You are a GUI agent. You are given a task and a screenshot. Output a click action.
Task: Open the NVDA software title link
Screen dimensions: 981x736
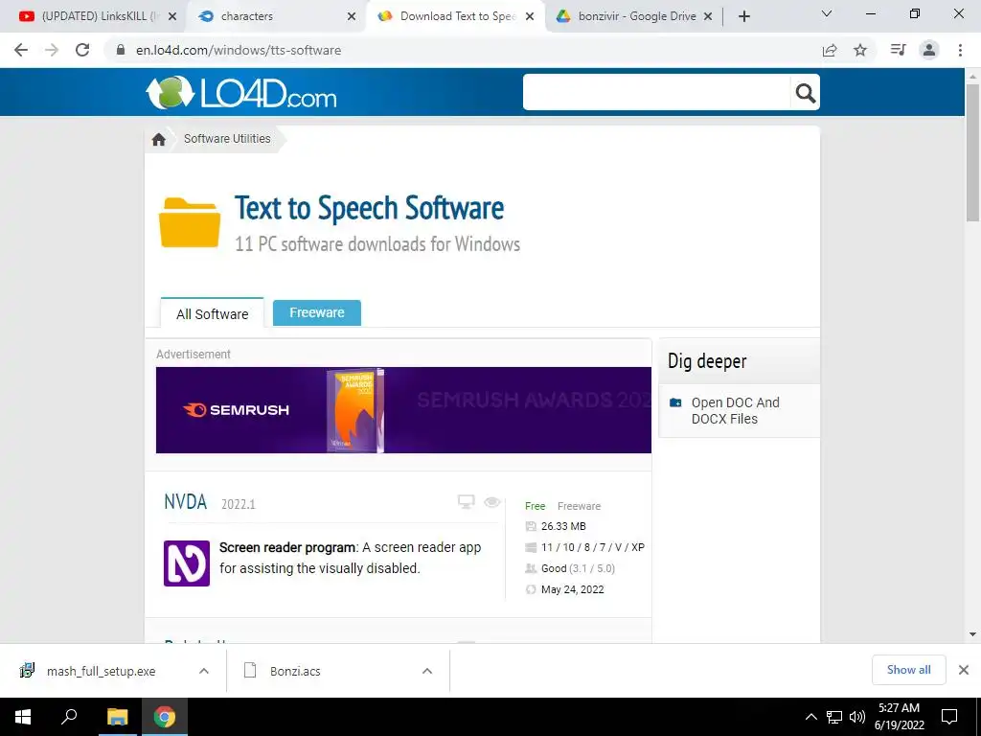point(185,502)
